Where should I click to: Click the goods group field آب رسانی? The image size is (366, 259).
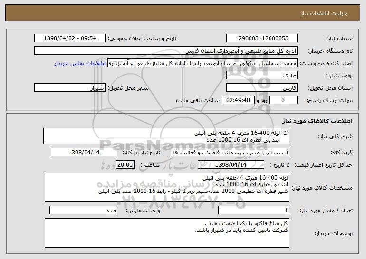pos(230,153)
